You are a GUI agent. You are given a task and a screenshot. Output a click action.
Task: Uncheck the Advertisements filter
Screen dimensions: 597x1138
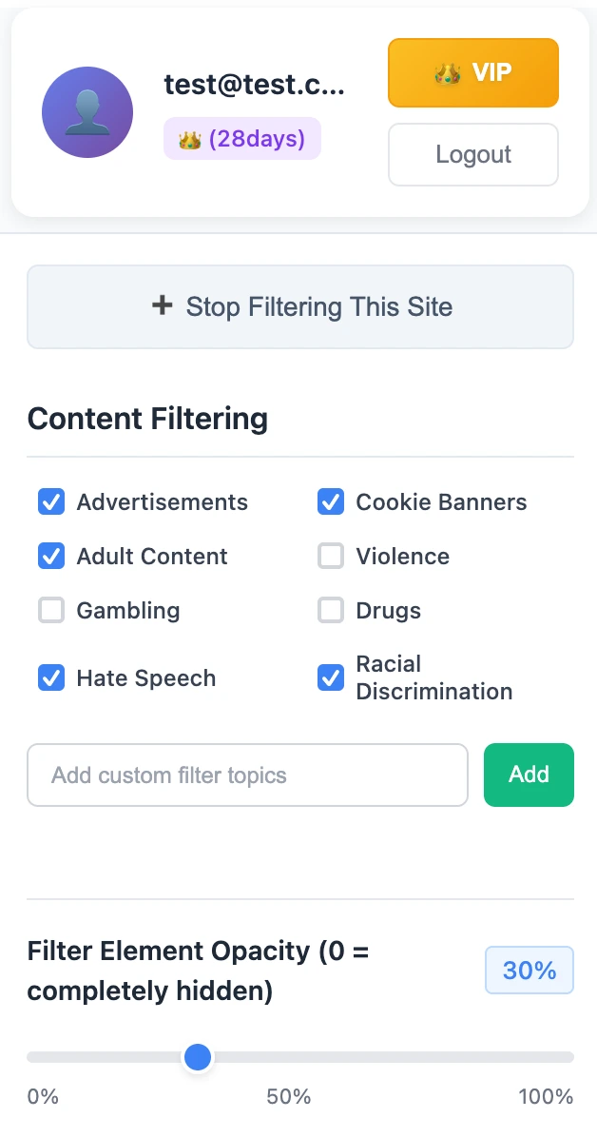click(51, 501)
